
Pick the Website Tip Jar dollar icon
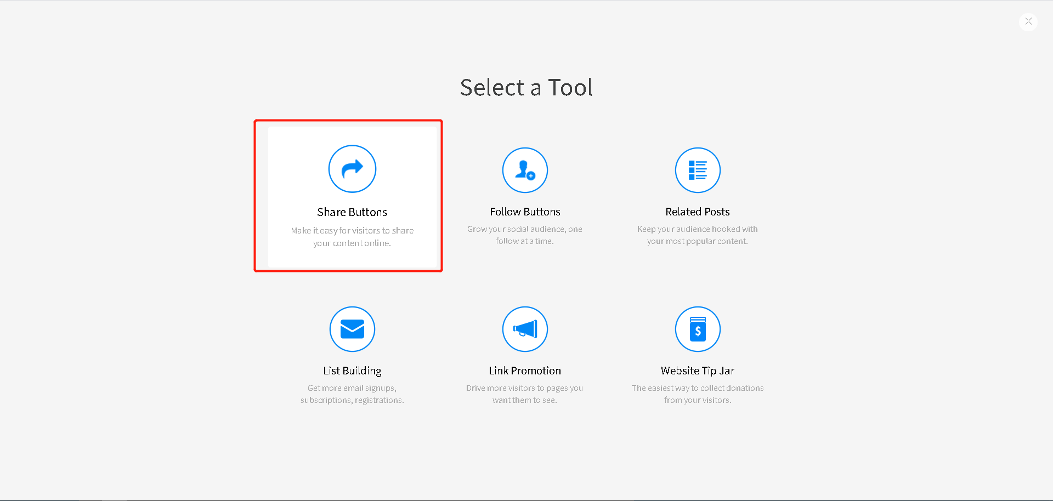pos(698,329)
